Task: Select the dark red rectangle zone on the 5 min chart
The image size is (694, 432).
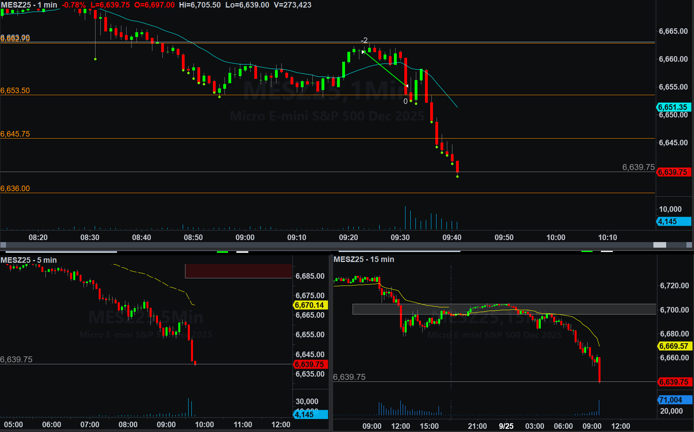Action: (238, 271)
